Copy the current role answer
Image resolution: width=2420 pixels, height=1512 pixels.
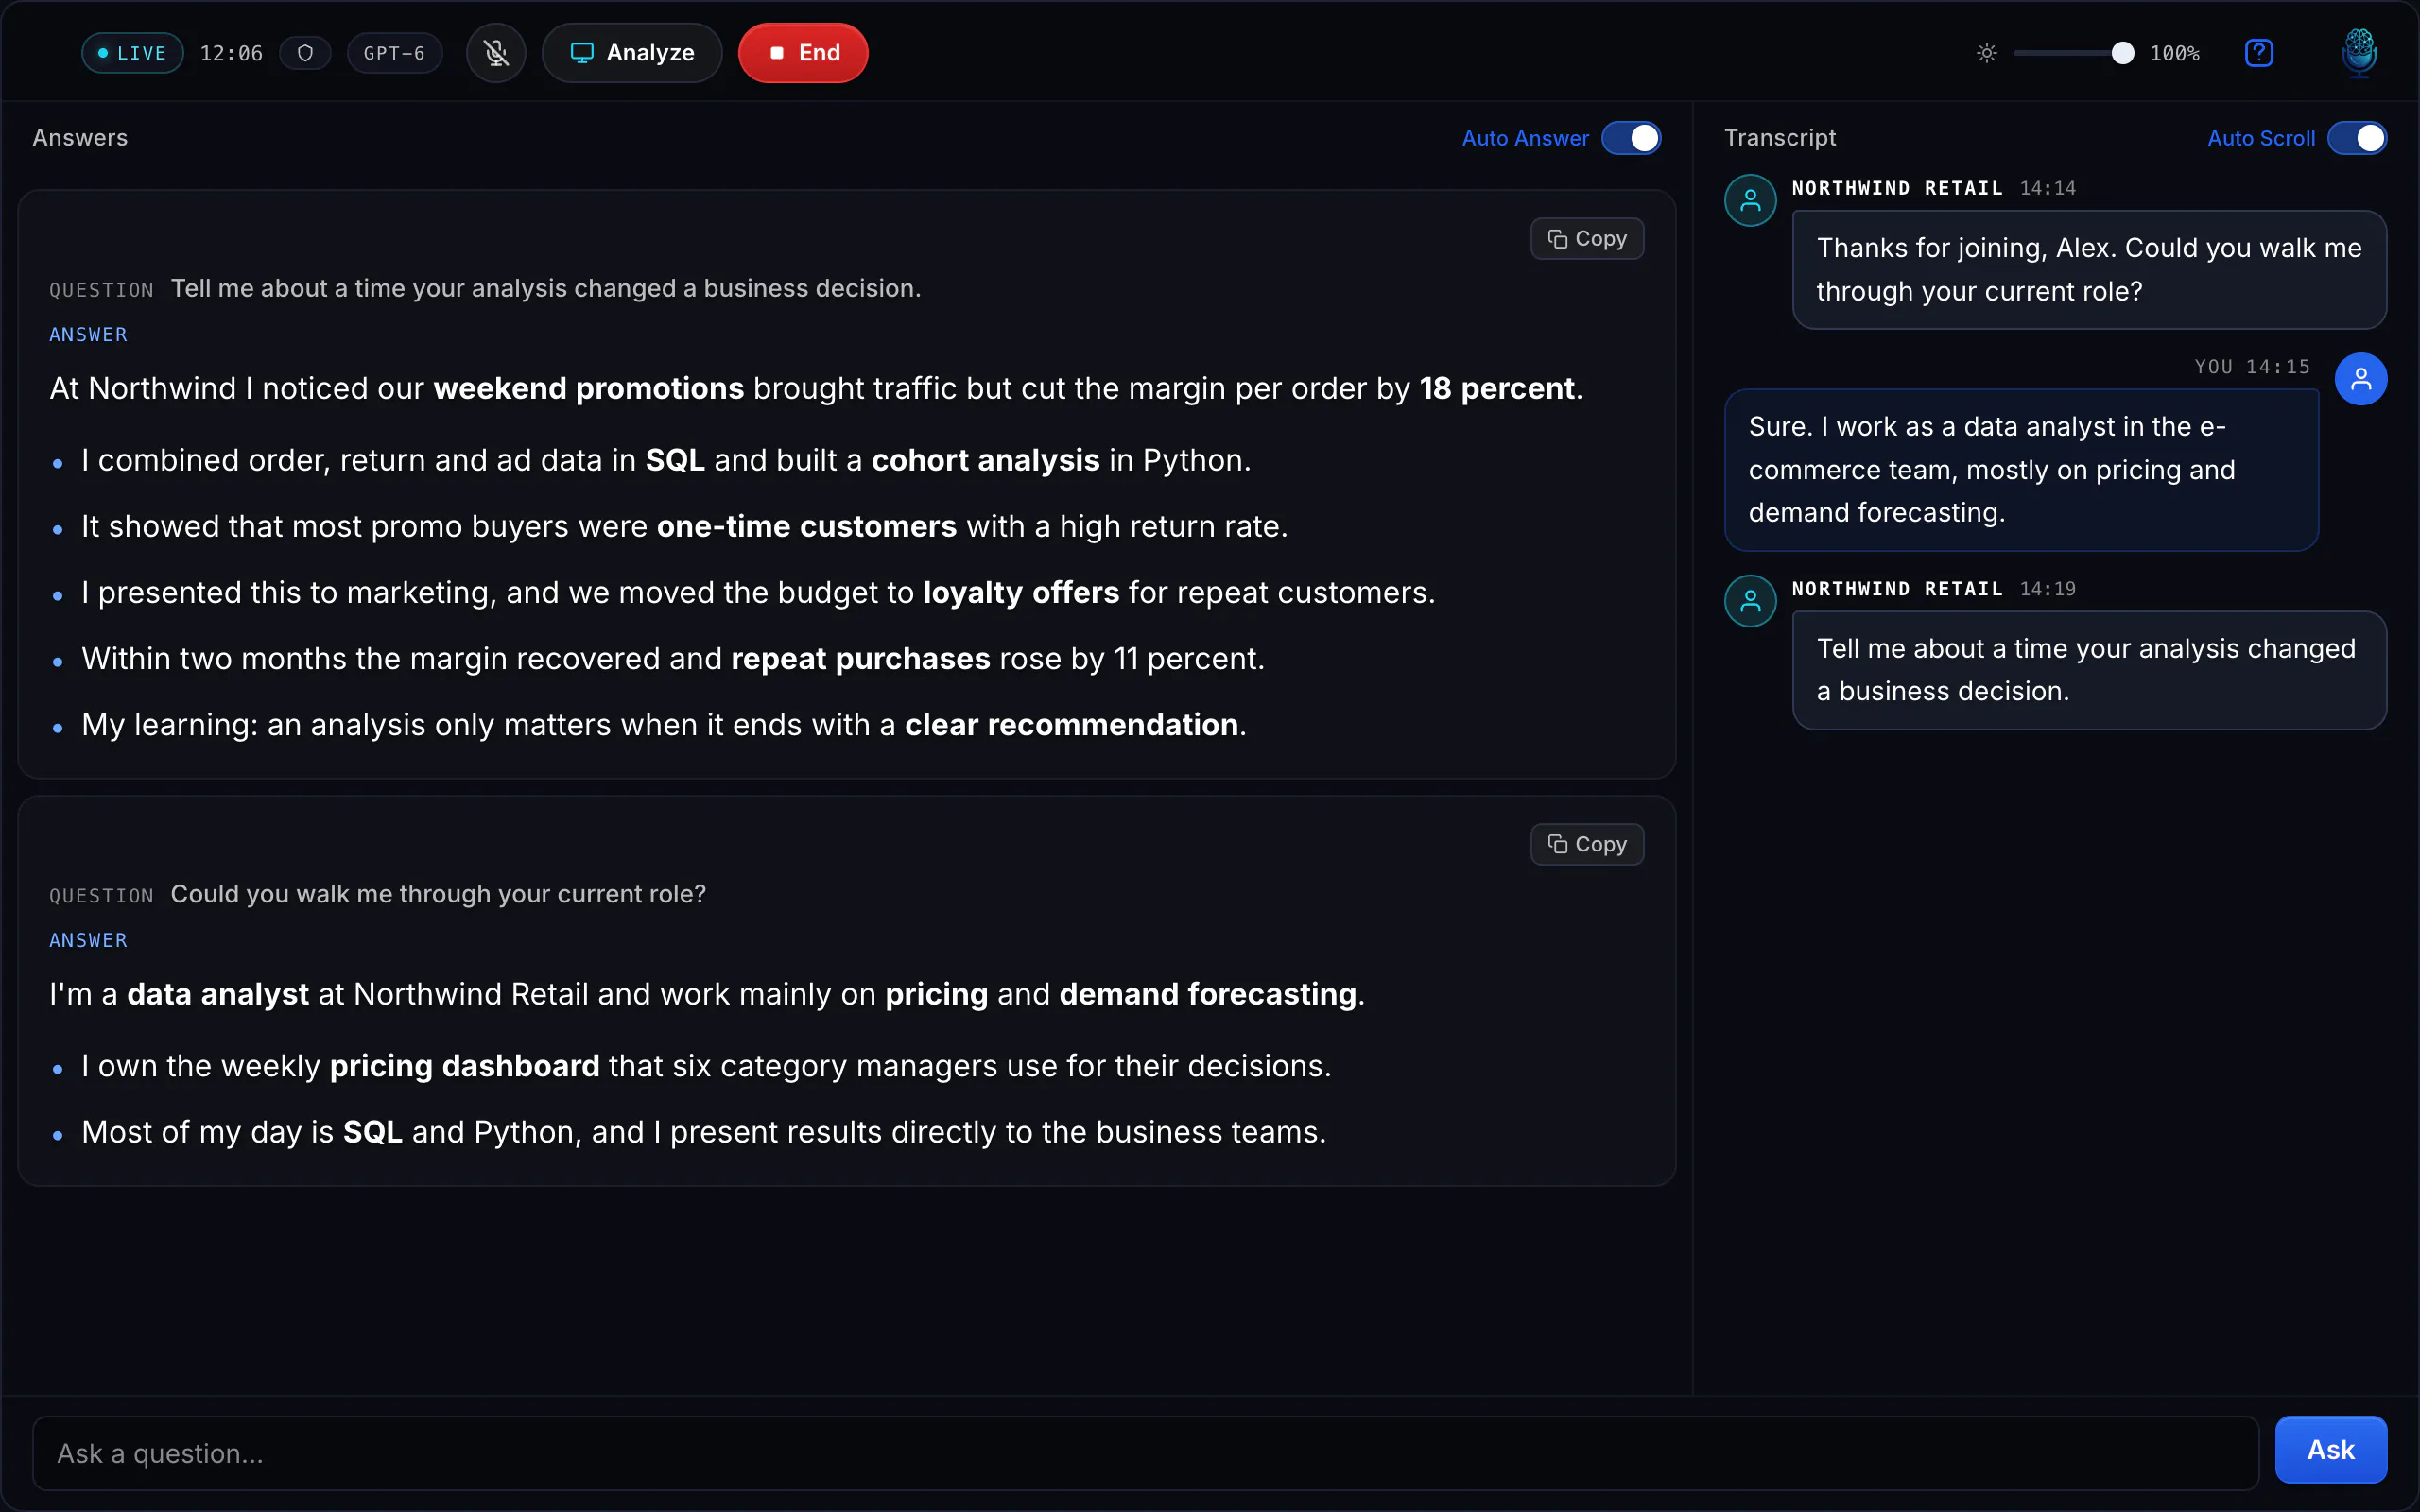pos(1587,844)
